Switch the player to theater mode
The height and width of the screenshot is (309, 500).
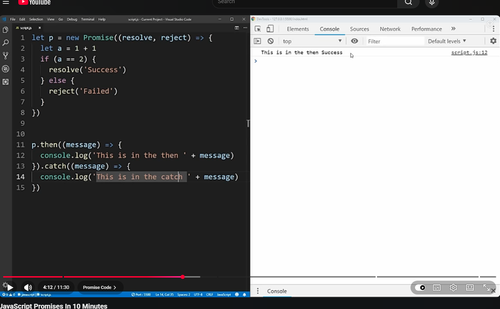(470, 288)
